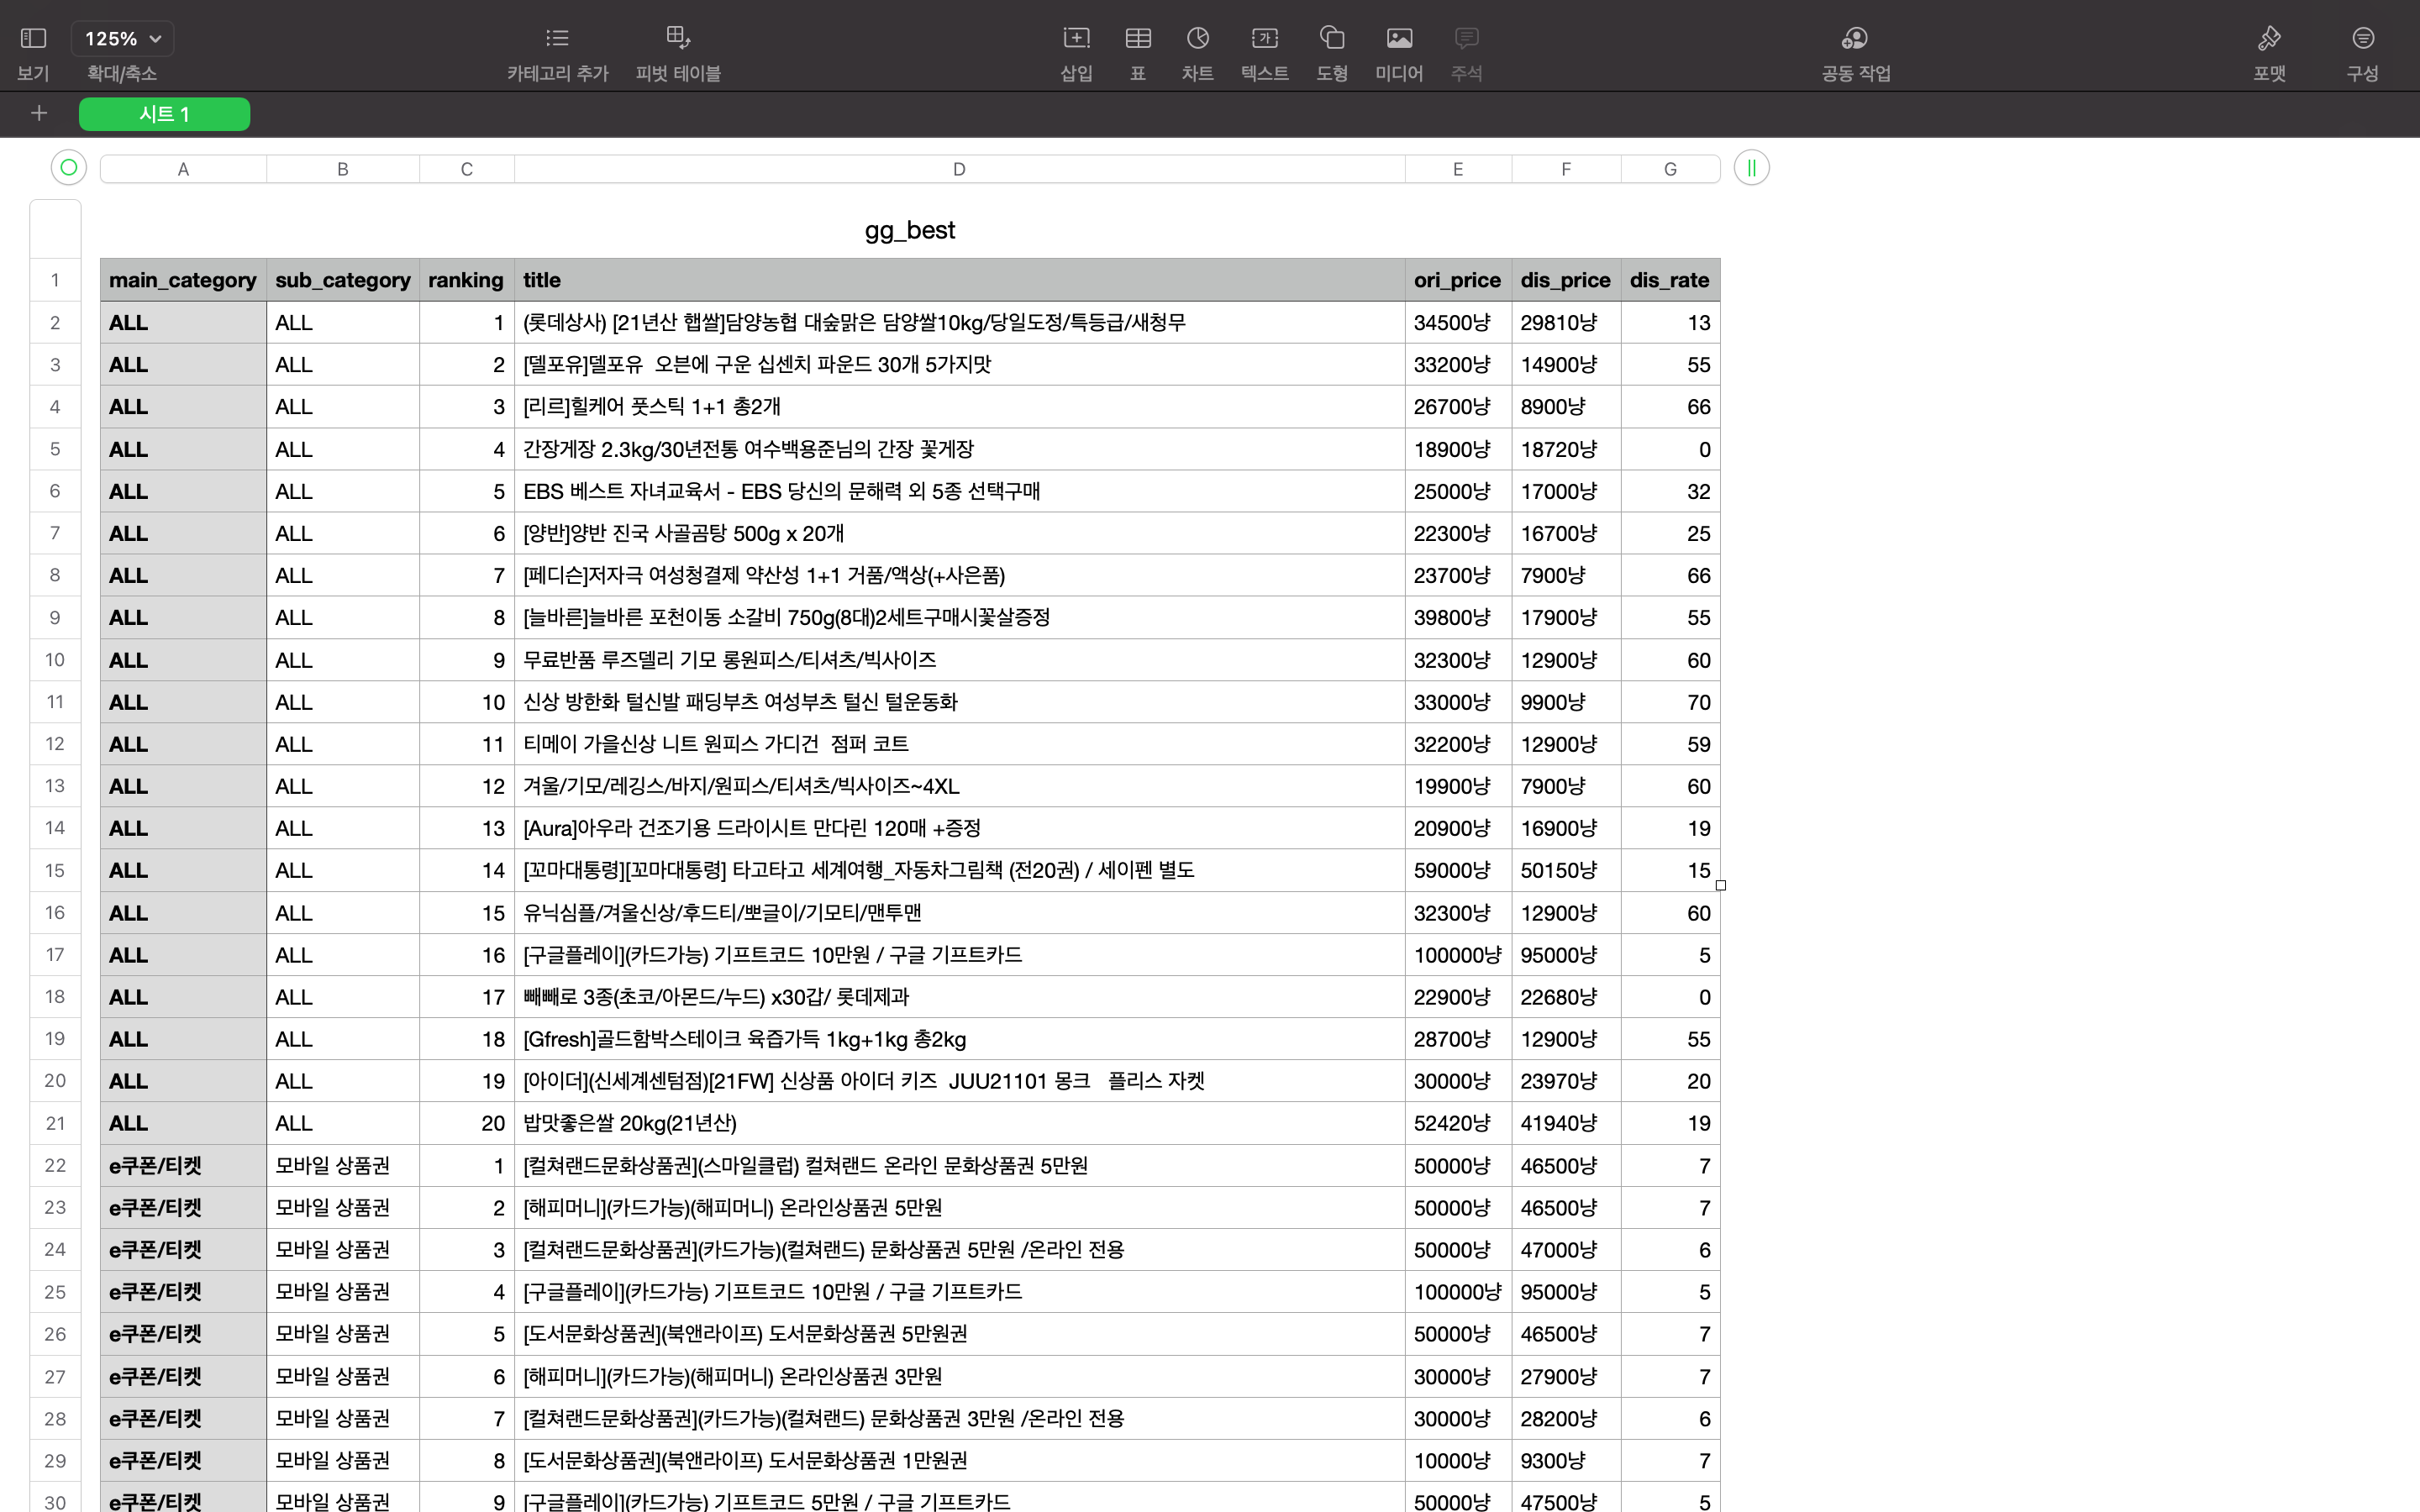Click the ori_price header cell
This screenshot has width=2420, height=1512.
coord(1458,280)
